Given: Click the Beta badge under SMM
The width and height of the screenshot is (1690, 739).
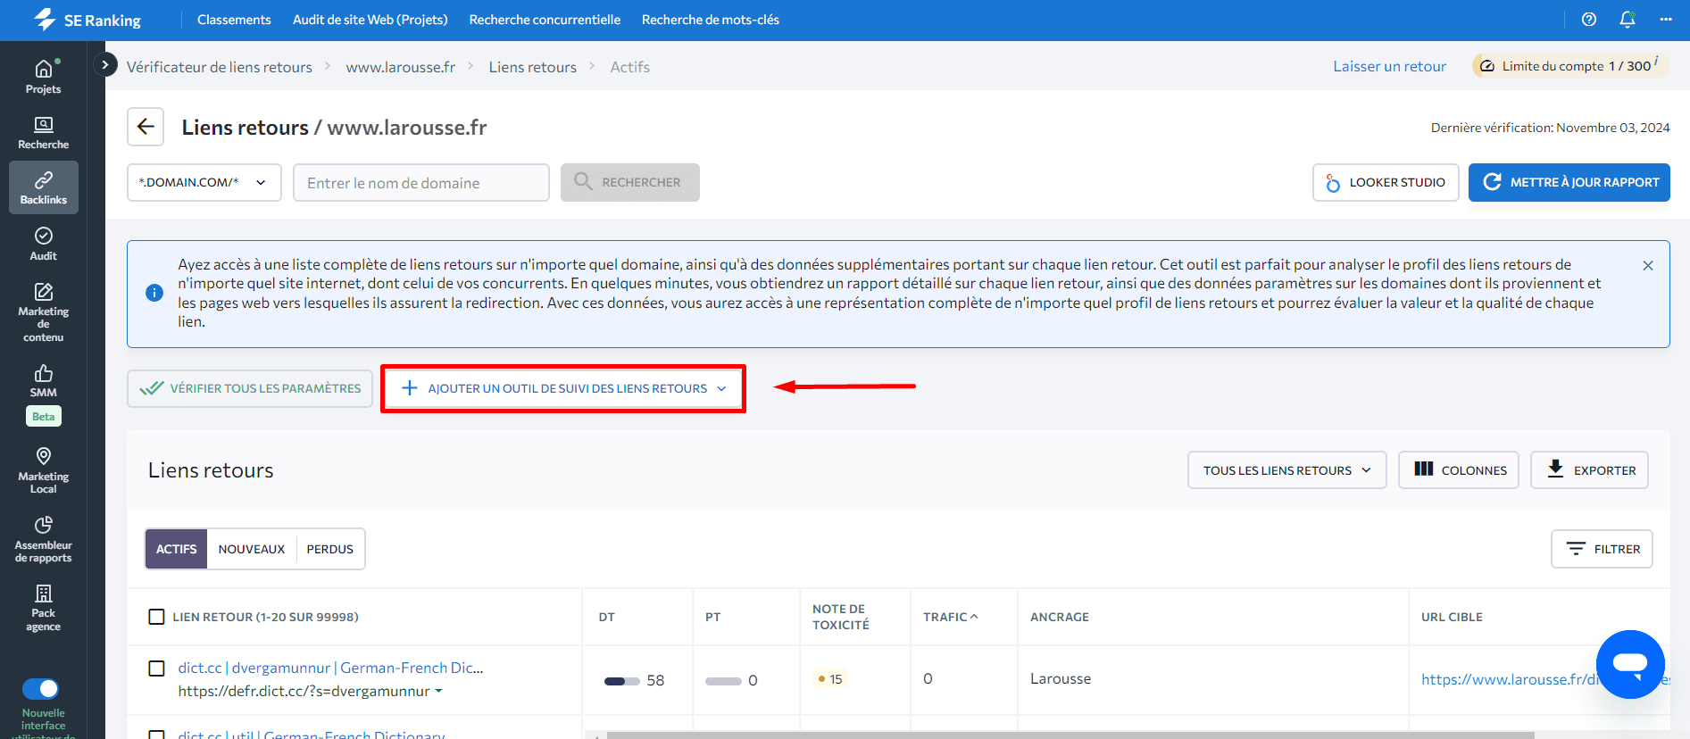Looking at the screenshot, I should 43,417.
